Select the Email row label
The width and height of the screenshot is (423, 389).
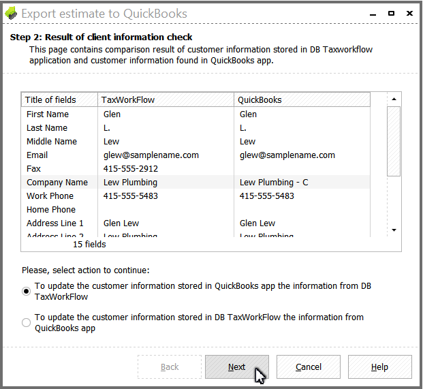(37, 155)
